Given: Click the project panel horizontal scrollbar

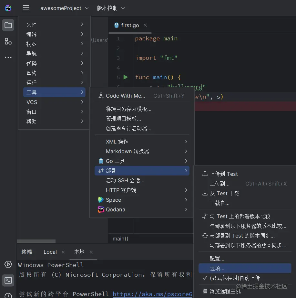Looking at the screenshot, I should (36, 241).
